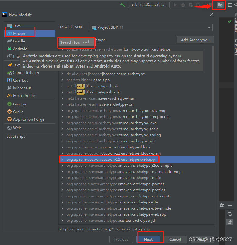Click the Previous button
237x245 pixels.
click(x=121, y=239)
